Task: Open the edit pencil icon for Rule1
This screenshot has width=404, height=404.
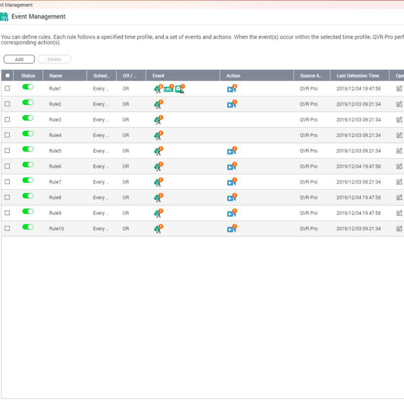Action: click(x=399, y=88)
